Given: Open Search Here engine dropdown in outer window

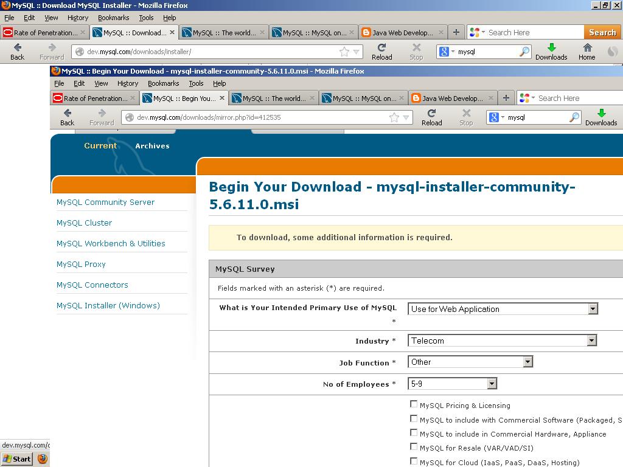Looking at the screenshot, I should (x=483, y=32).
